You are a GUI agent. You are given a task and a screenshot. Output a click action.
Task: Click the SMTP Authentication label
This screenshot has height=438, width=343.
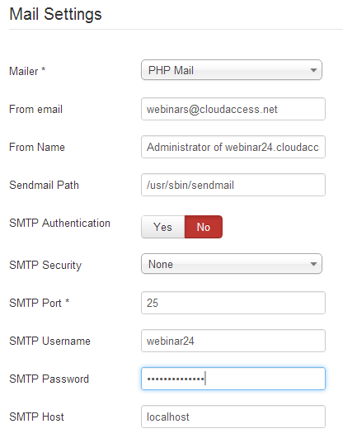pyautogui.click(x=59, y=223)
